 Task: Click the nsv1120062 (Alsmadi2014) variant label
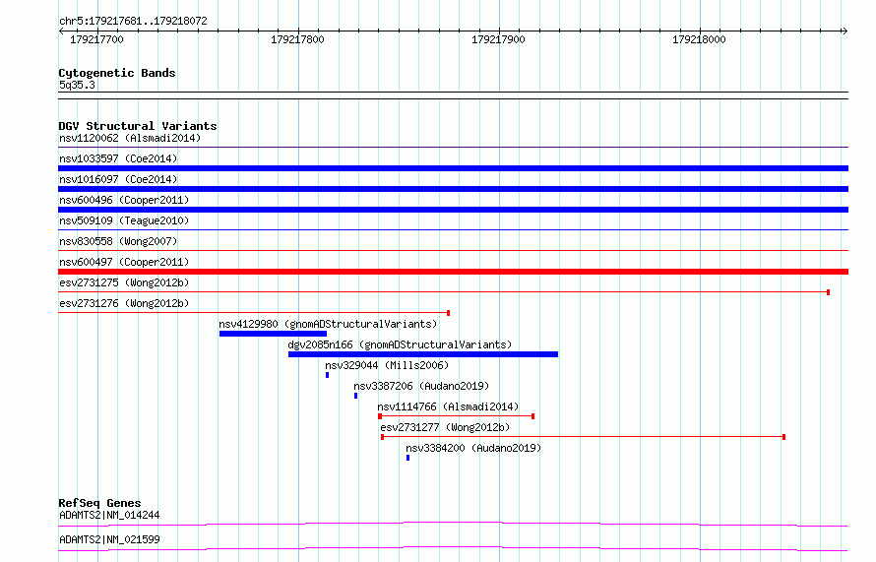(x=130, y=138)
